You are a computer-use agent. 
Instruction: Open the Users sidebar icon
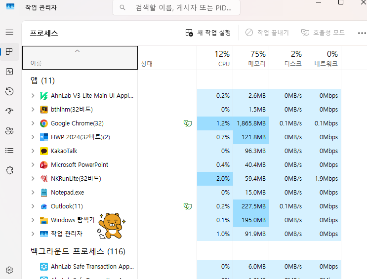pyautogui.click(x=9, y=130)
